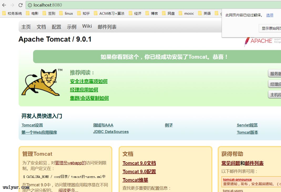Open the ACM练习+算法 bookmark folder
The height and width of the screenshot is (192, 281).
pyautogui.click(x=109, y=13)
